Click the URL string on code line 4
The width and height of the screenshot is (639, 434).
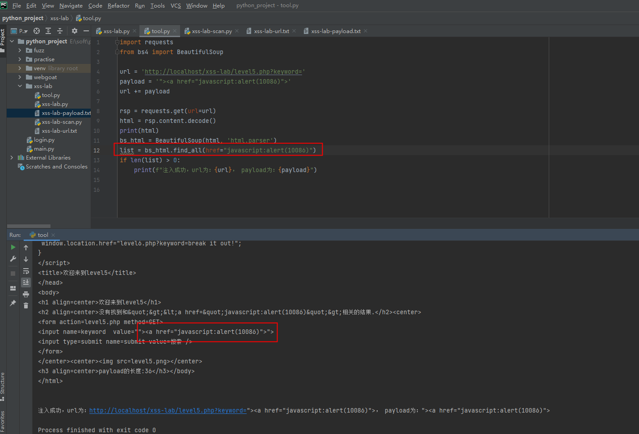223,72
